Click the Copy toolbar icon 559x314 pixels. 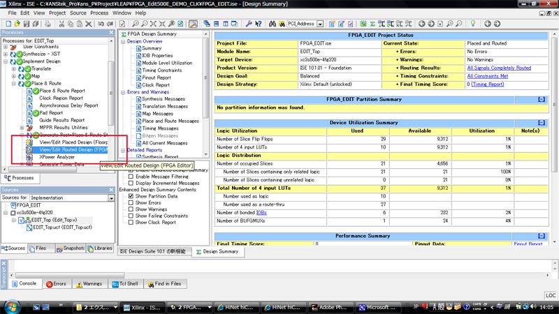tap(71, 24)
